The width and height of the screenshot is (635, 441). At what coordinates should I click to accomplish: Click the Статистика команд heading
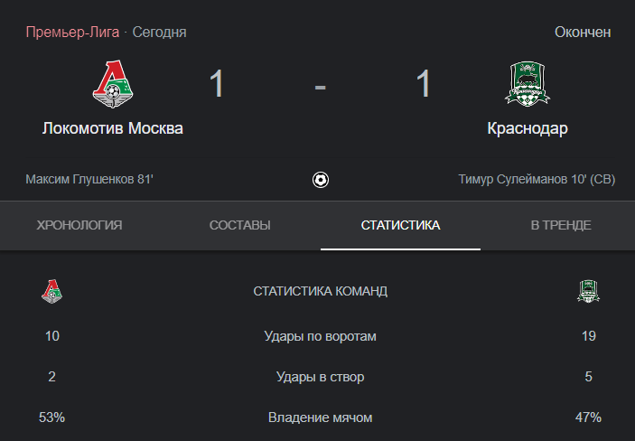tap(321, 291)
